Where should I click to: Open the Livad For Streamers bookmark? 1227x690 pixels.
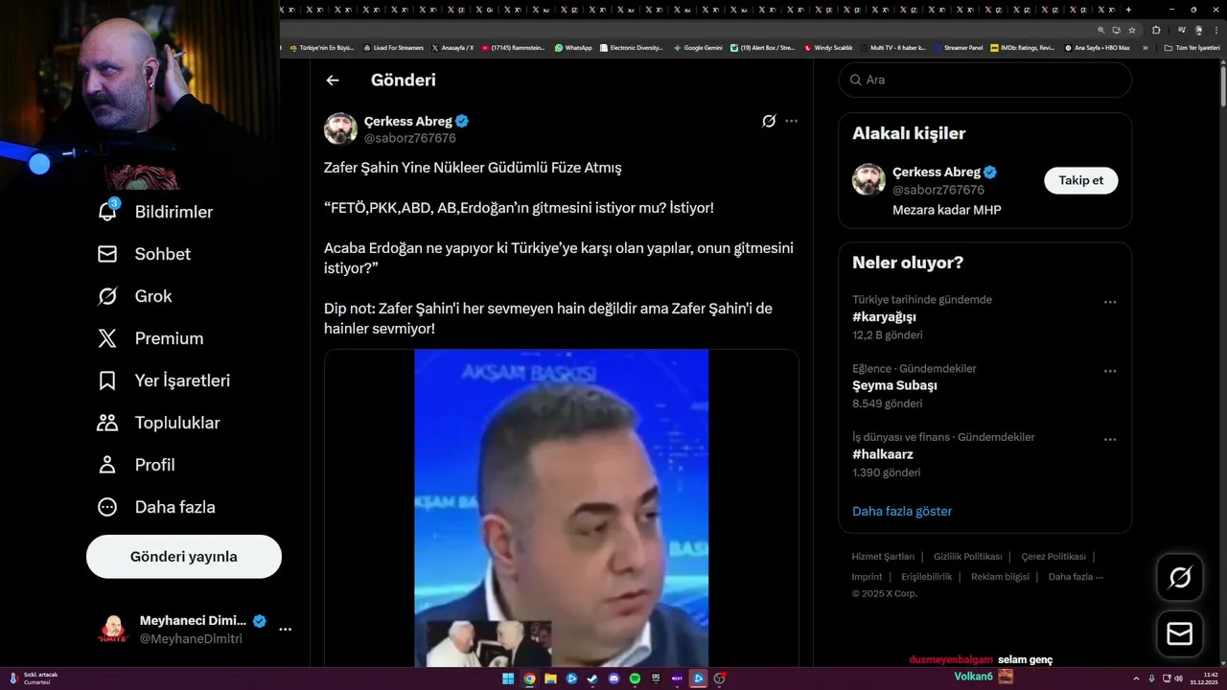click(393, 47)
